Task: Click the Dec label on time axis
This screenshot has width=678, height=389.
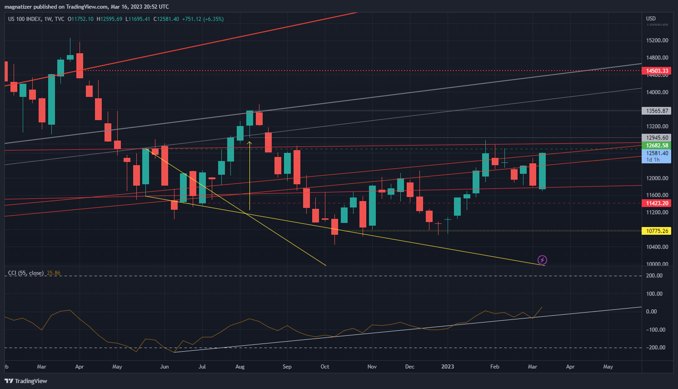Action: pos(410,367)
